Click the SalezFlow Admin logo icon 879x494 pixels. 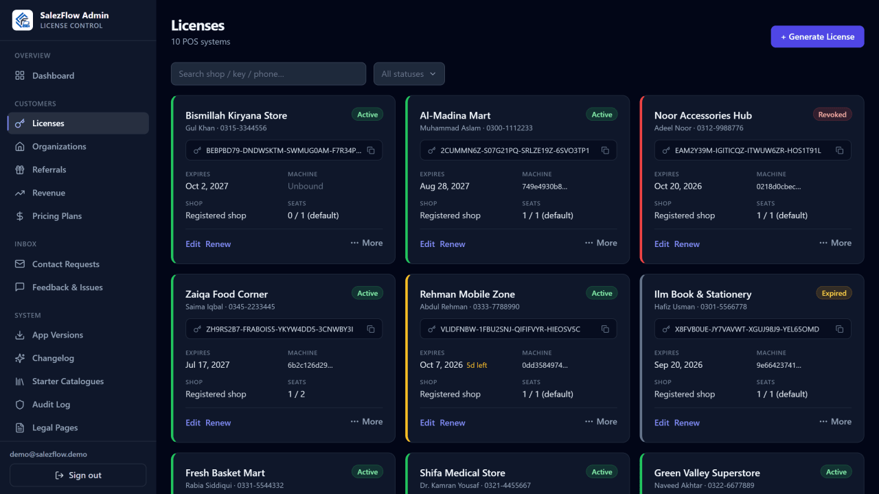tap(23, 20)
